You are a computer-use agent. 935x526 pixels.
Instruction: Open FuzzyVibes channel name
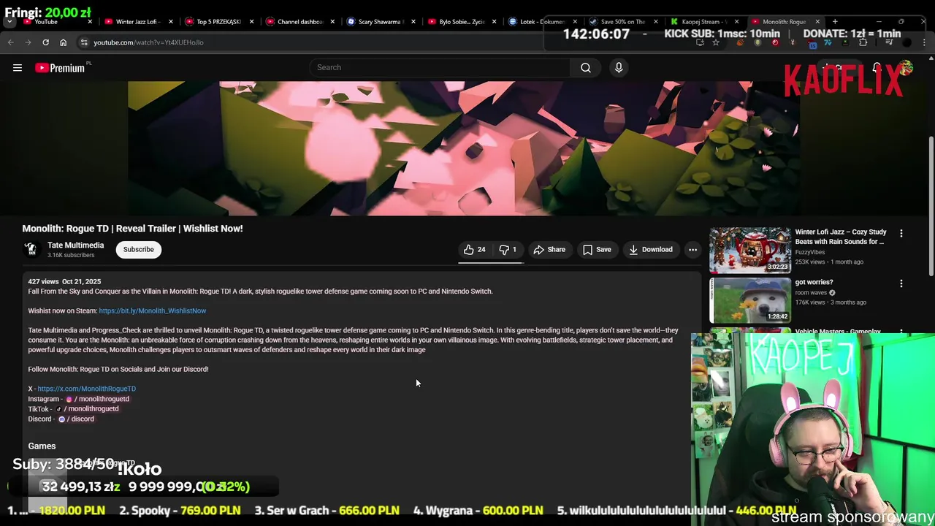pos(811,252)
